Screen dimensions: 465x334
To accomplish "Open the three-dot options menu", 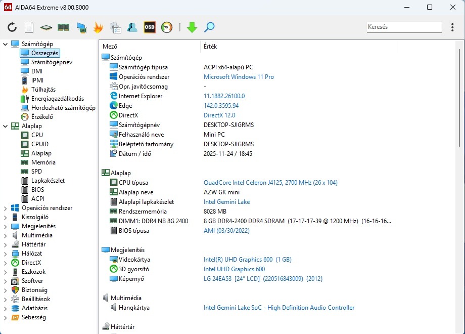I will (452, 27).
